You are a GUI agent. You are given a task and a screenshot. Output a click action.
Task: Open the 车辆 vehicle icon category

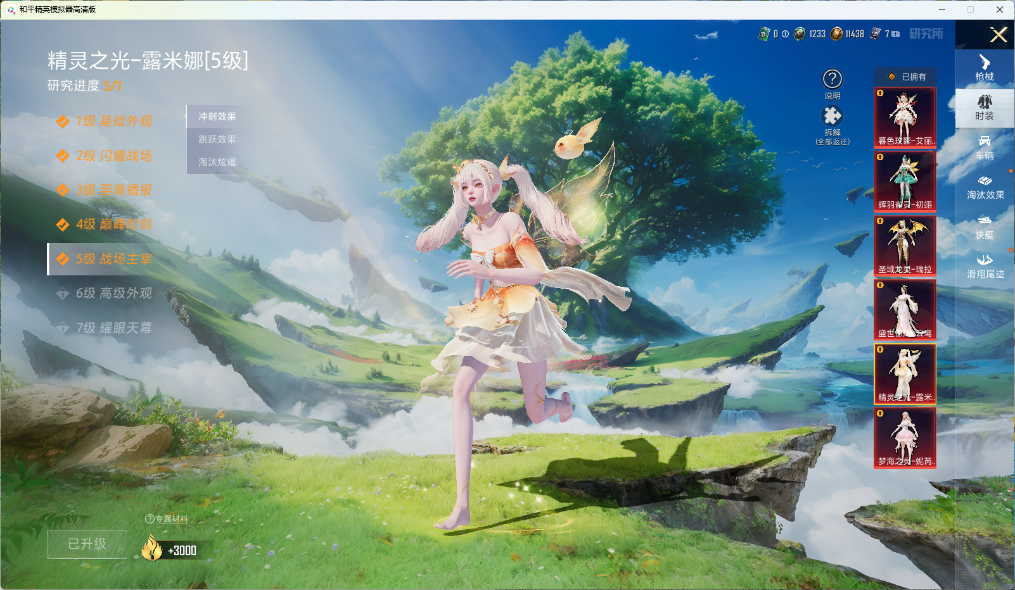click(985, 147)
